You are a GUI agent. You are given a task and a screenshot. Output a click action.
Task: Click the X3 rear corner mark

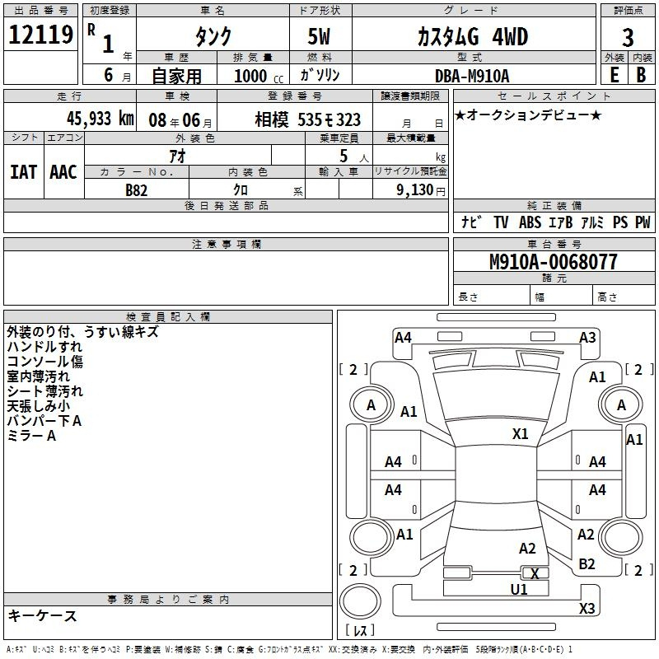pos(587,608)
